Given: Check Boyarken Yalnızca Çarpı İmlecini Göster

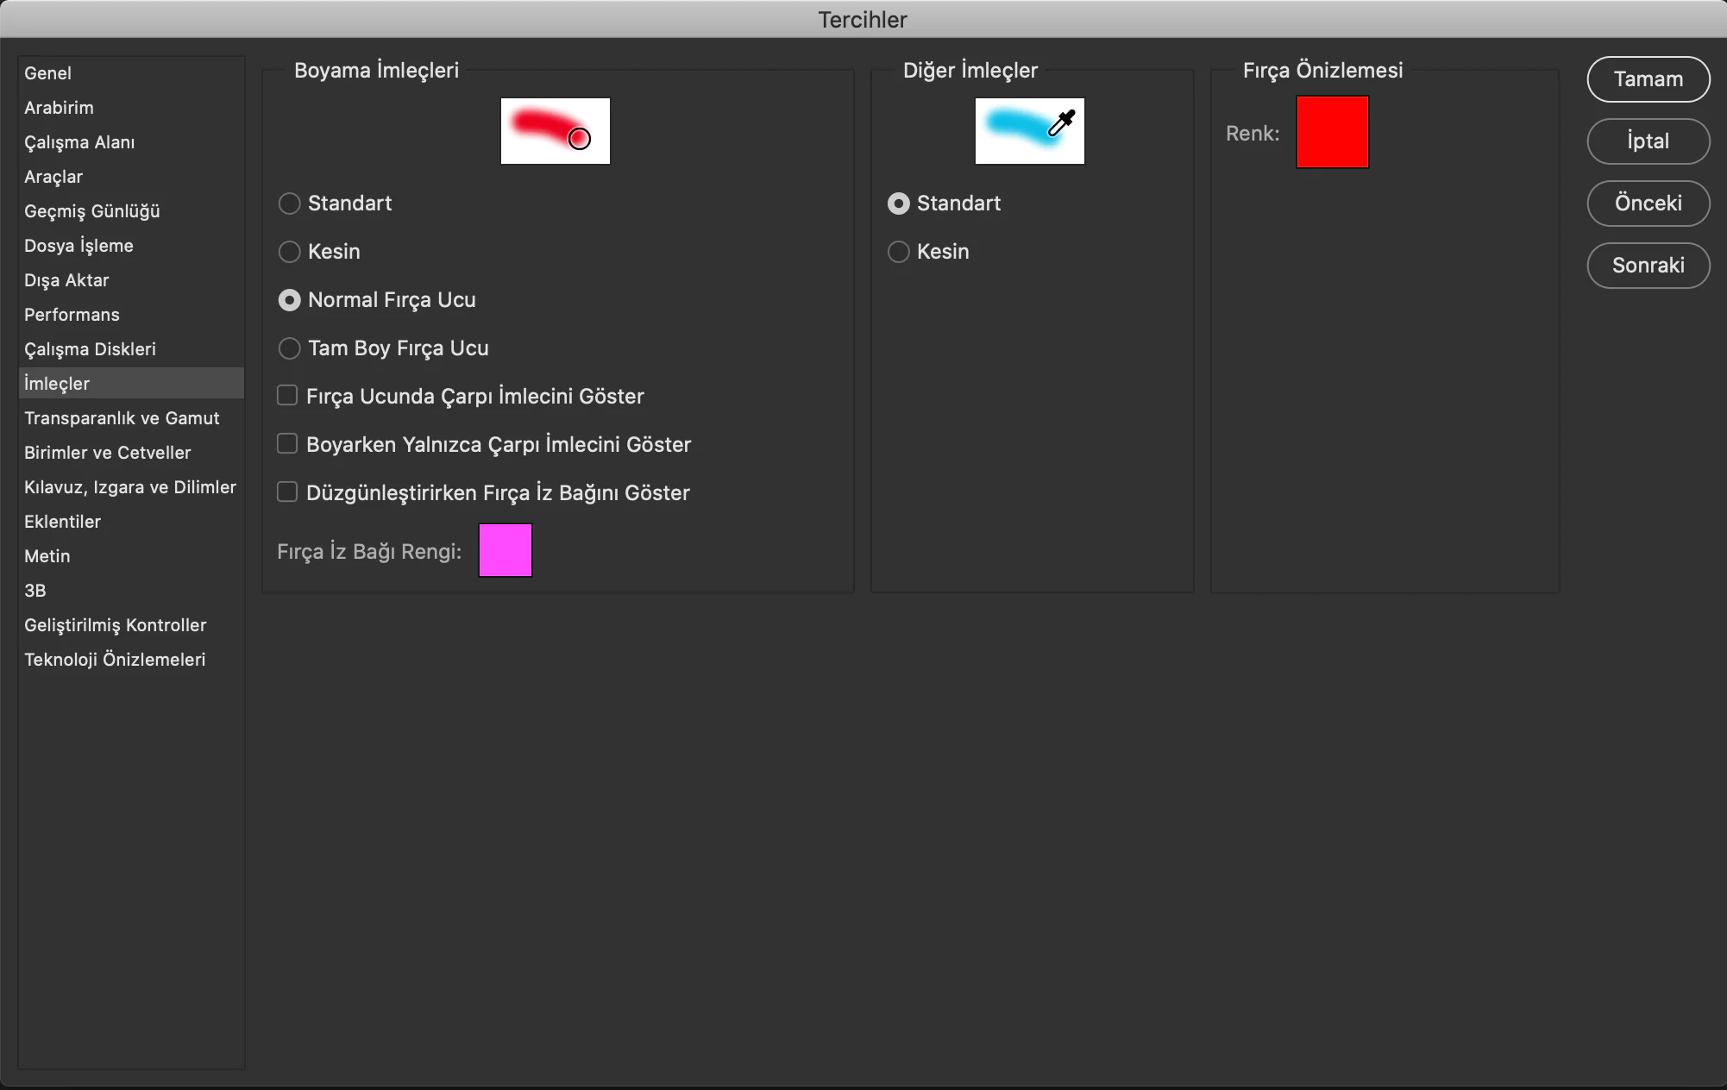Looking at the screenshot, I should pyautogui.click(x=287, y=444).
